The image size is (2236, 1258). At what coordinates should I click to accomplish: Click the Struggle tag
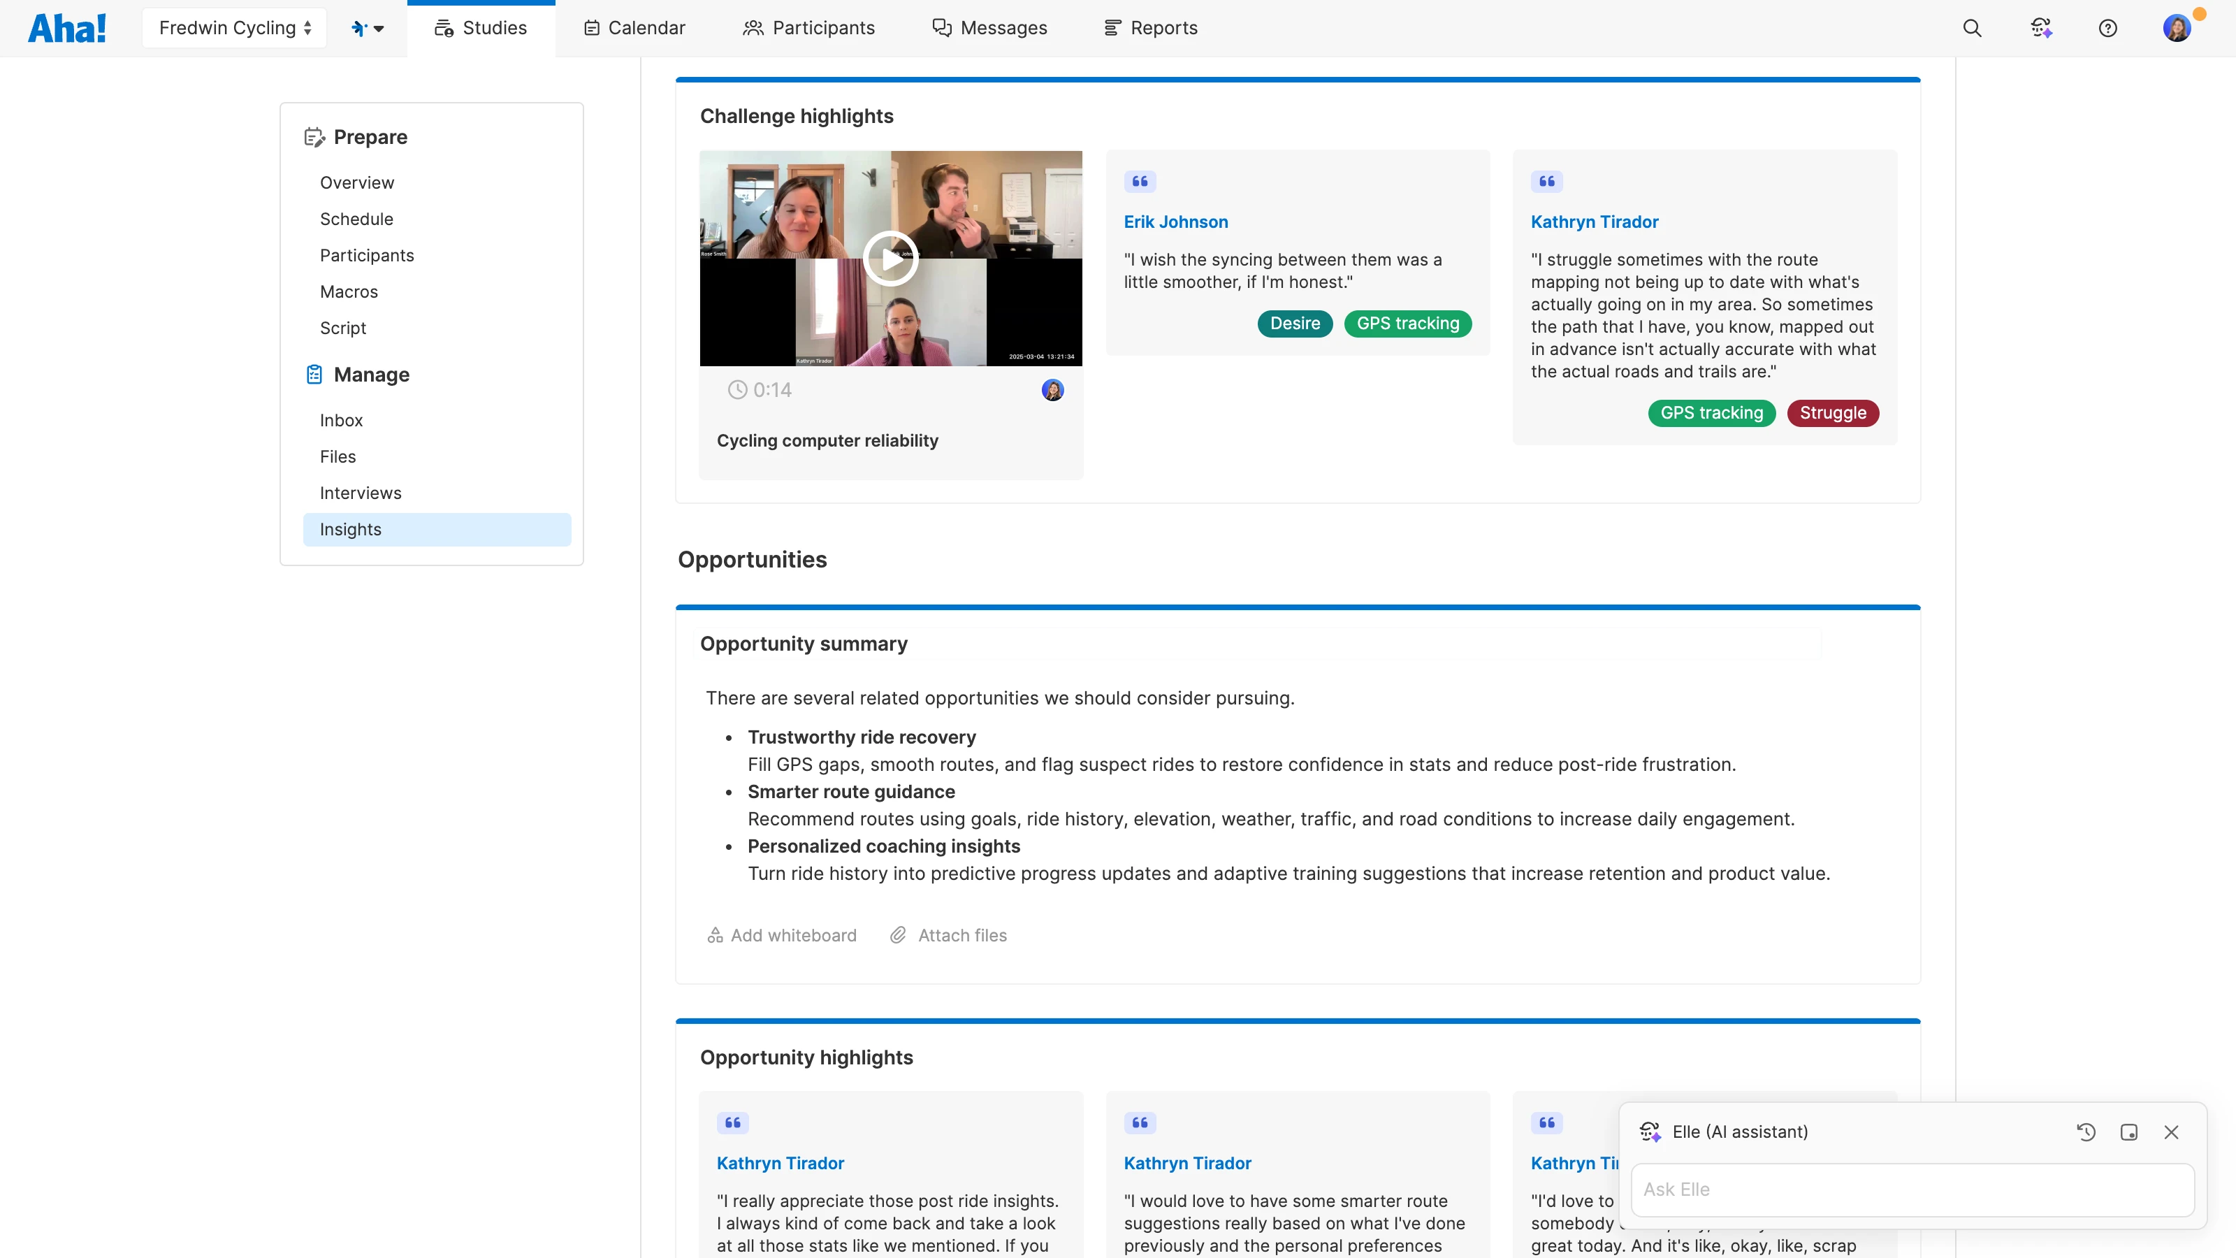(x=1832, y=412)
